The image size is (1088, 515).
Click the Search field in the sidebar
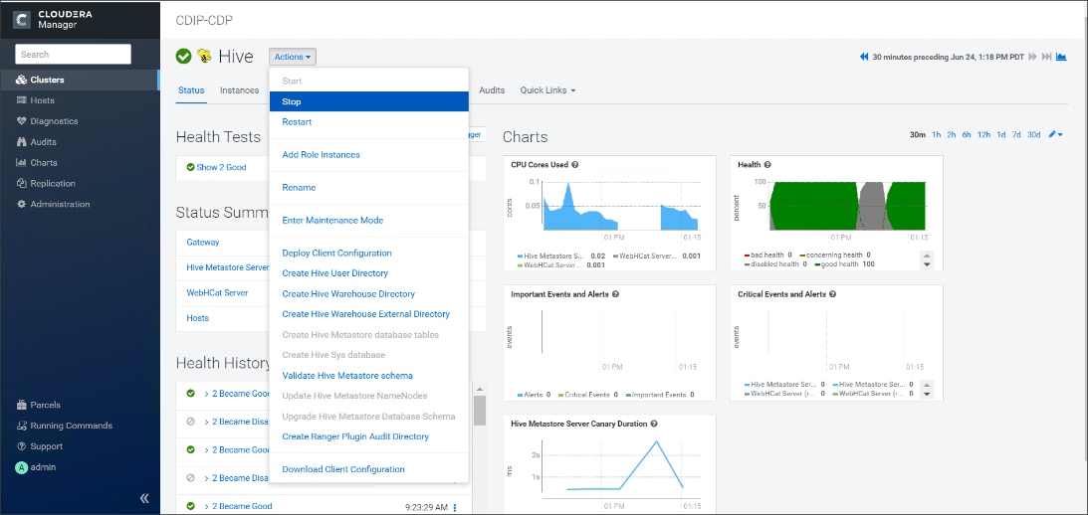click(x=74, y=54)
